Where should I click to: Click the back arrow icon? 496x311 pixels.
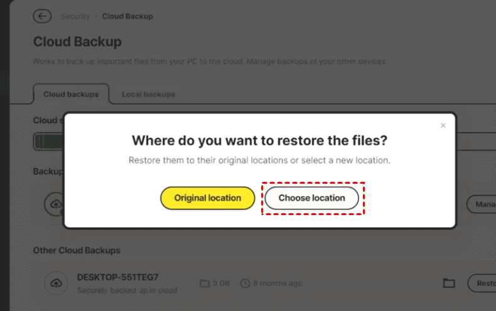click(42, 16)
